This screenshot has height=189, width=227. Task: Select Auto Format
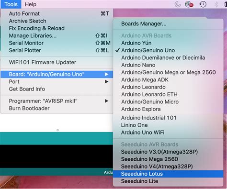point(57,13)
